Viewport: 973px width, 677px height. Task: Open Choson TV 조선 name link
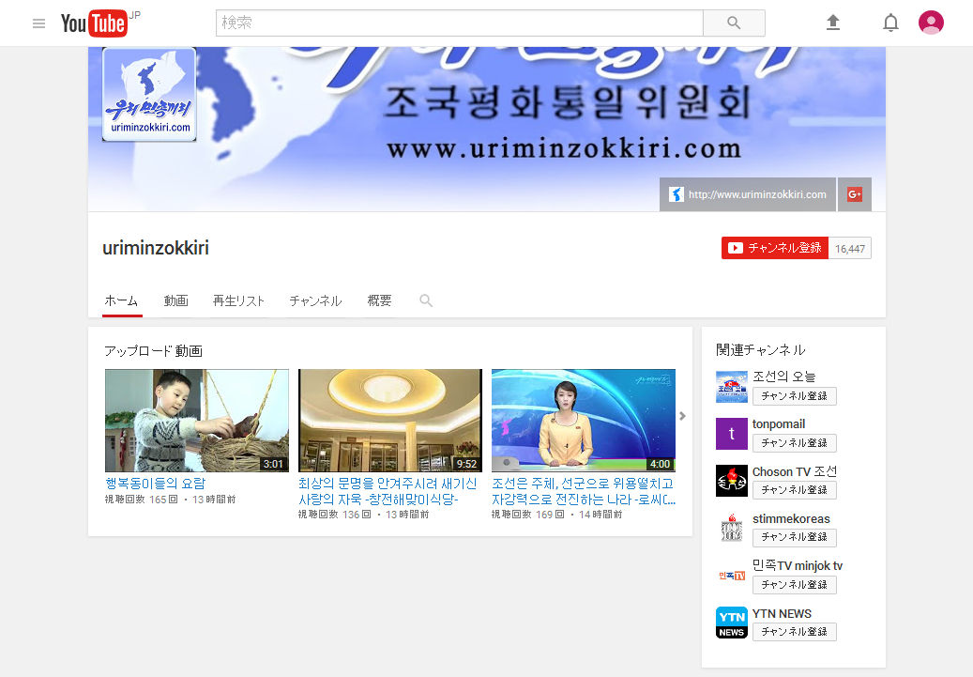(x=795, y=471)
